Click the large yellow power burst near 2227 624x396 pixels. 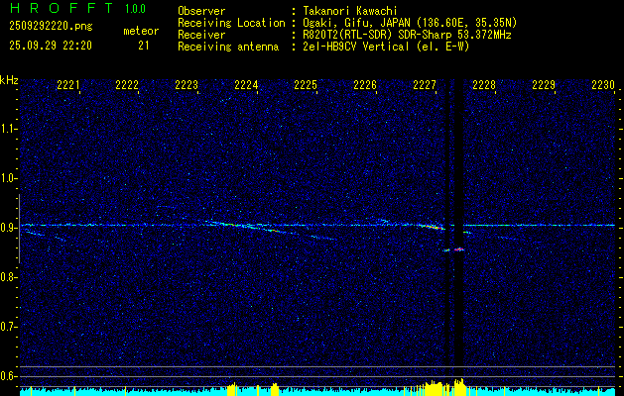point(435,387)
